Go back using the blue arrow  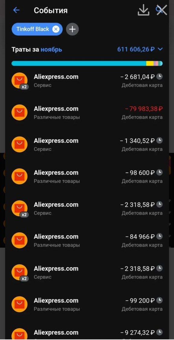[16, 10]
